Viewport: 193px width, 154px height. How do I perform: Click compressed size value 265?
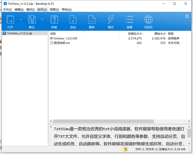coord(139,43)
